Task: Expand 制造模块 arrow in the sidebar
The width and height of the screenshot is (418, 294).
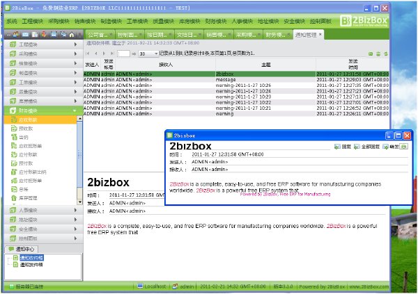Action: [75, 73]
